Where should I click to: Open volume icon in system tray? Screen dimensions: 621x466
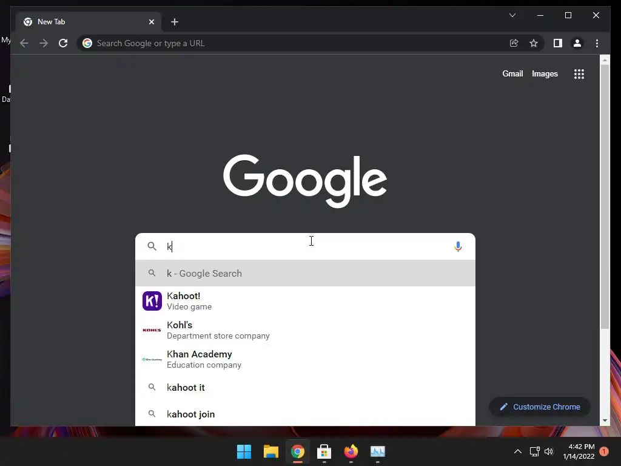click(x=549, y=451)
